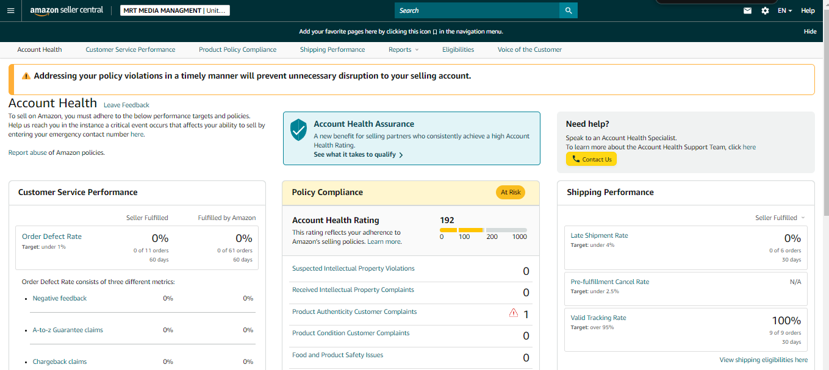
Task: Open Product Policy Compliance tab
Action: [237, 49]
